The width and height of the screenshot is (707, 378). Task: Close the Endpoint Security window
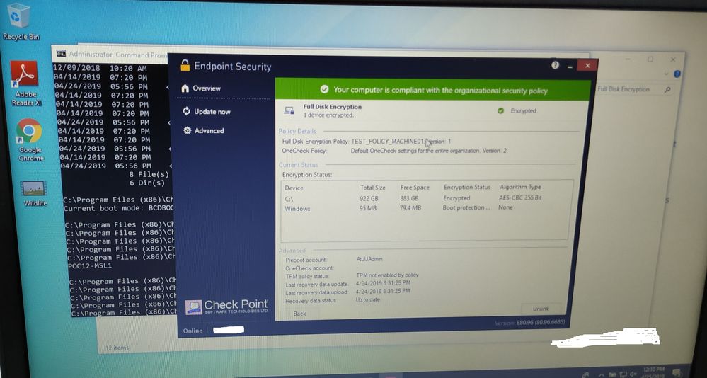(587, 65)
